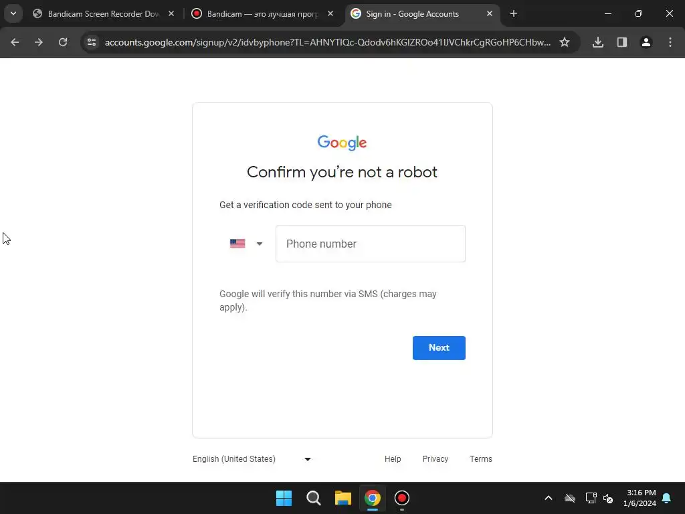Click the accounts.google.com address bar URL
Screen dimensions: 685x514
click(x=328, y=42)
